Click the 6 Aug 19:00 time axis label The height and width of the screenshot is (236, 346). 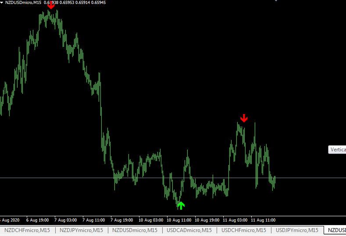coord(37,220)
